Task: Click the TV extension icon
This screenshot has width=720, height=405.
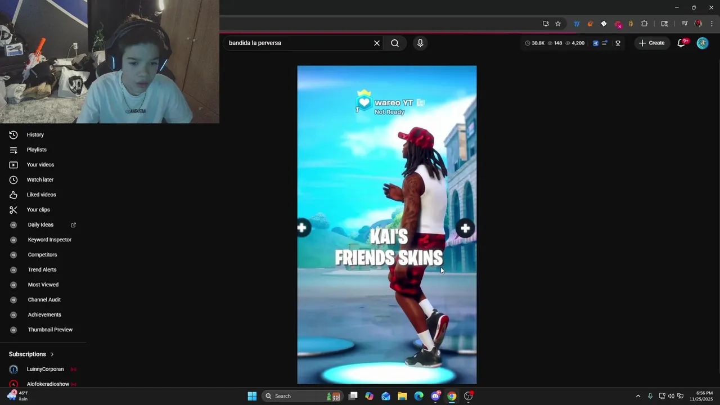Action: [x=577, y=24]
